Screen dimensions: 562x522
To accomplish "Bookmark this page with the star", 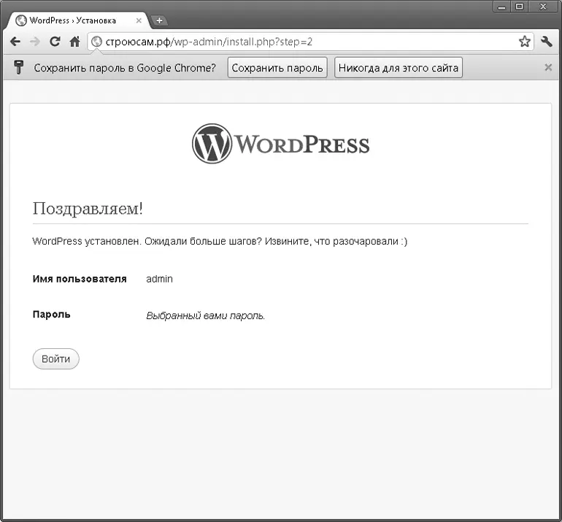I will click(x=524, y=42).
